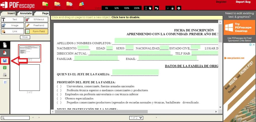Click the horizontal scroll left arrow

pos(53,112)
